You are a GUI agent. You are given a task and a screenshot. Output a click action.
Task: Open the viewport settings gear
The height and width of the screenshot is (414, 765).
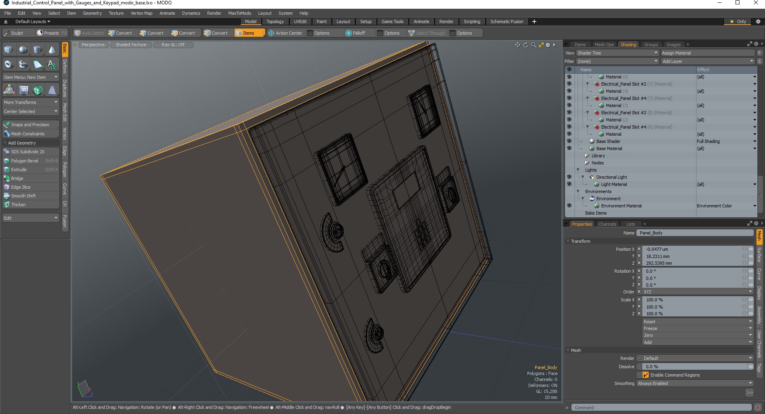click(x=548, y=45)
